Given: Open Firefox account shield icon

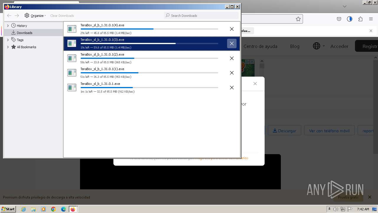Looking at the screenshot, I should coord(350,19).
